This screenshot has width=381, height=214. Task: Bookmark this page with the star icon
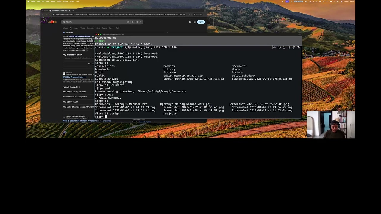(184, 15)
